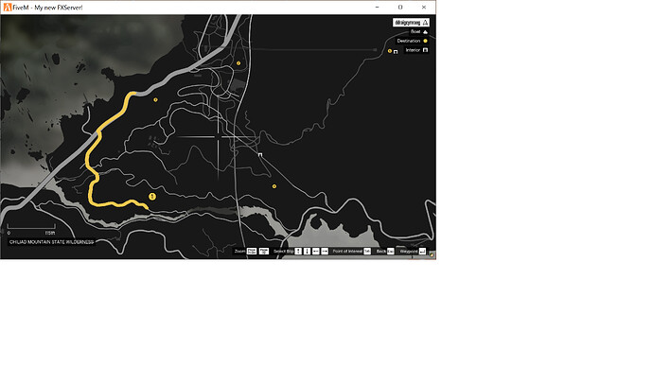Click yellow blip in the lower right
The height and width of the screenshot is (367, 653).
[x=274, y=186]
